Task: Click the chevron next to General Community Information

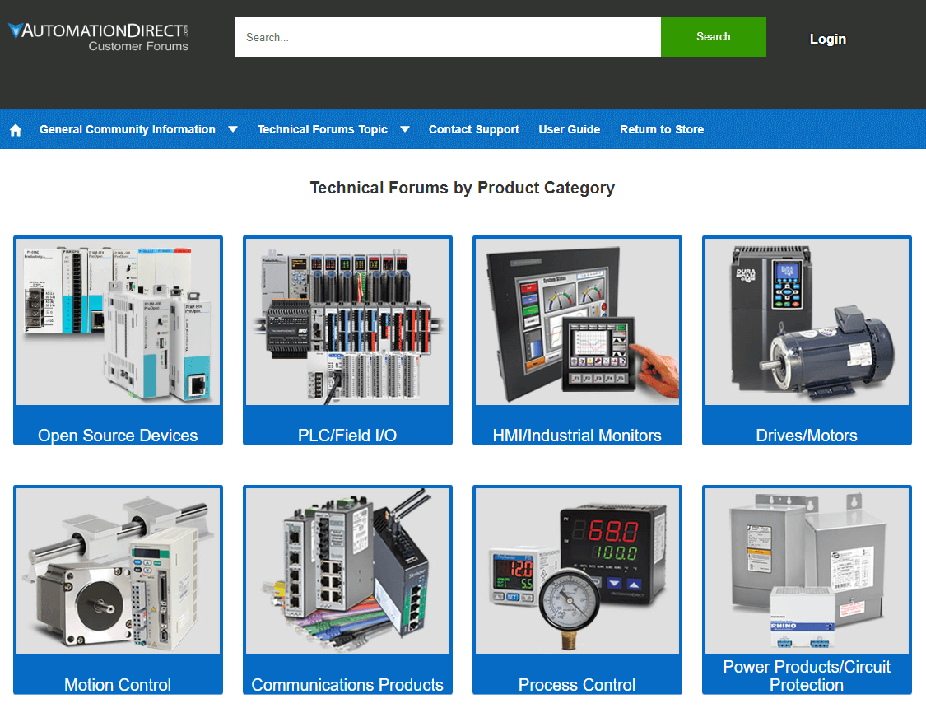Action: click(233, 129)
